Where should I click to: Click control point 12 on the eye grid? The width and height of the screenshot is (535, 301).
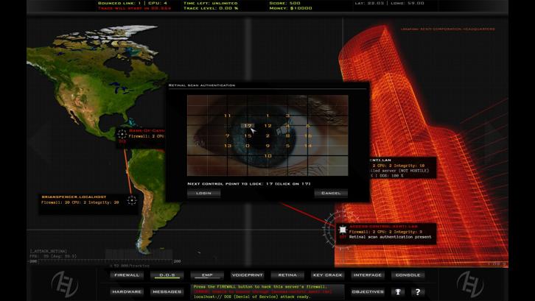[267, 126]
